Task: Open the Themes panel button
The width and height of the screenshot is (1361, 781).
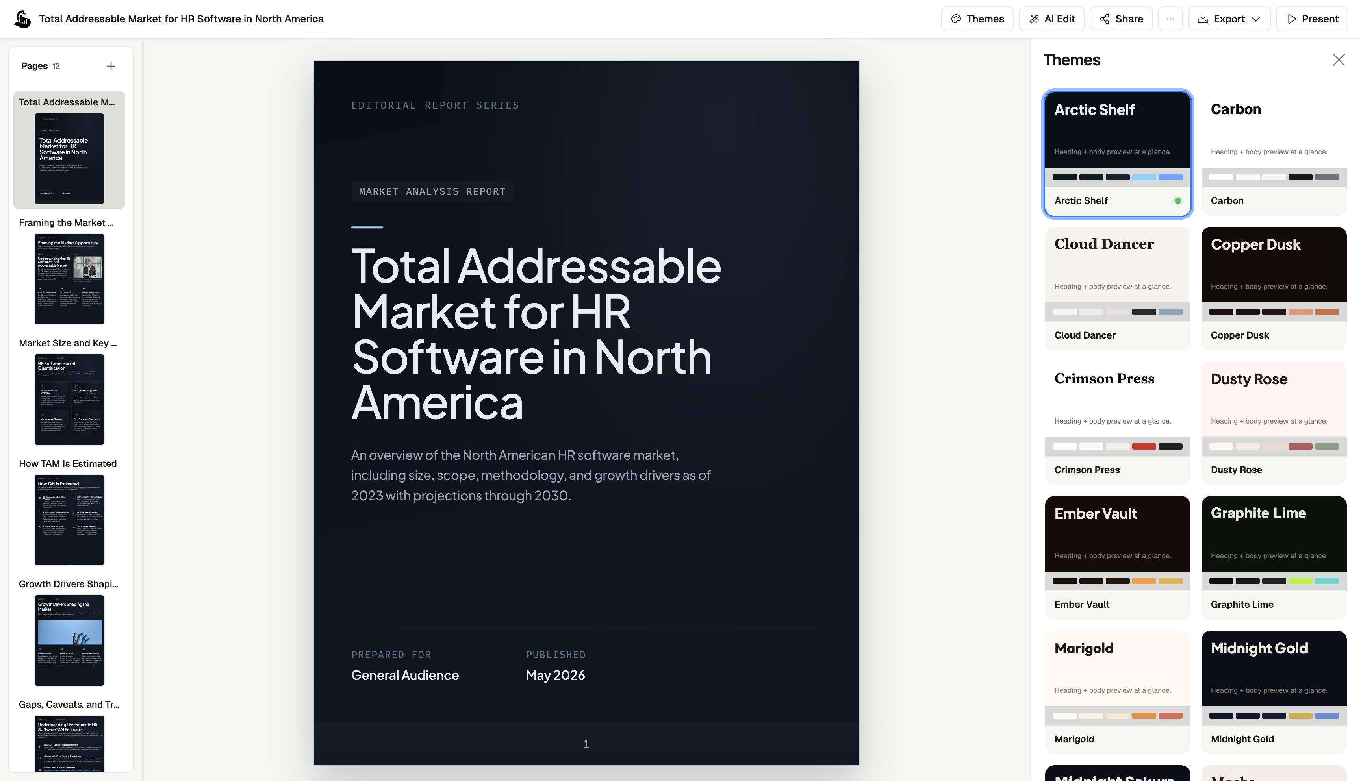Action: coord(977,19)
